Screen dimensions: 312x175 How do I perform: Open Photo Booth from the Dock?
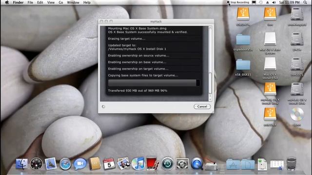[153, 164]
